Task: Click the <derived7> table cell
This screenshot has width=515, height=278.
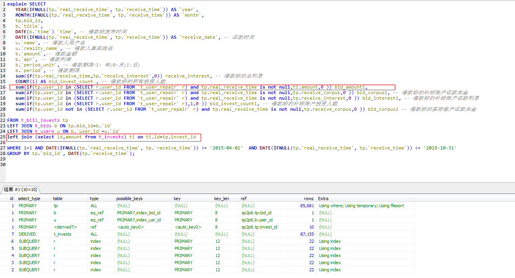Action: click(x=65, y=227)
